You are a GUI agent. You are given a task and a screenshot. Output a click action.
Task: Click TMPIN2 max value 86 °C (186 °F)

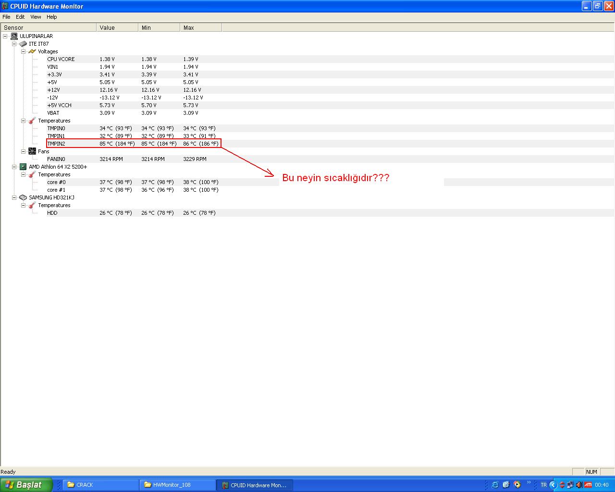pyautogui.click(x=200, y=144)
